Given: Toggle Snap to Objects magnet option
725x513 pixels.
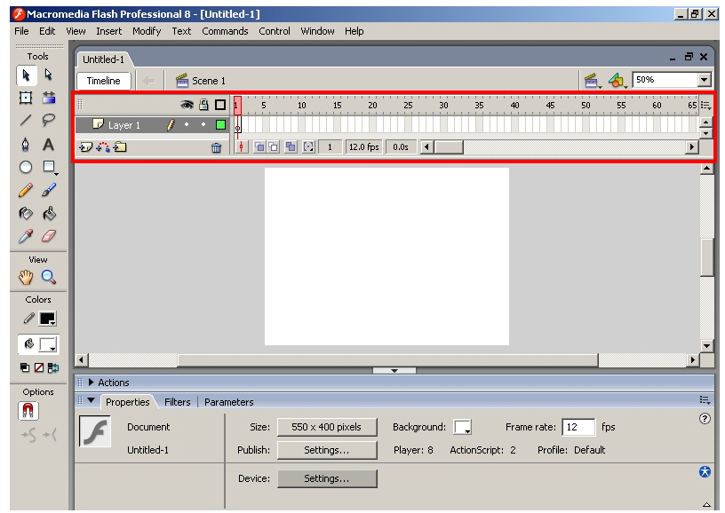Looking at the screenshot, I should (x=28, y=411).
